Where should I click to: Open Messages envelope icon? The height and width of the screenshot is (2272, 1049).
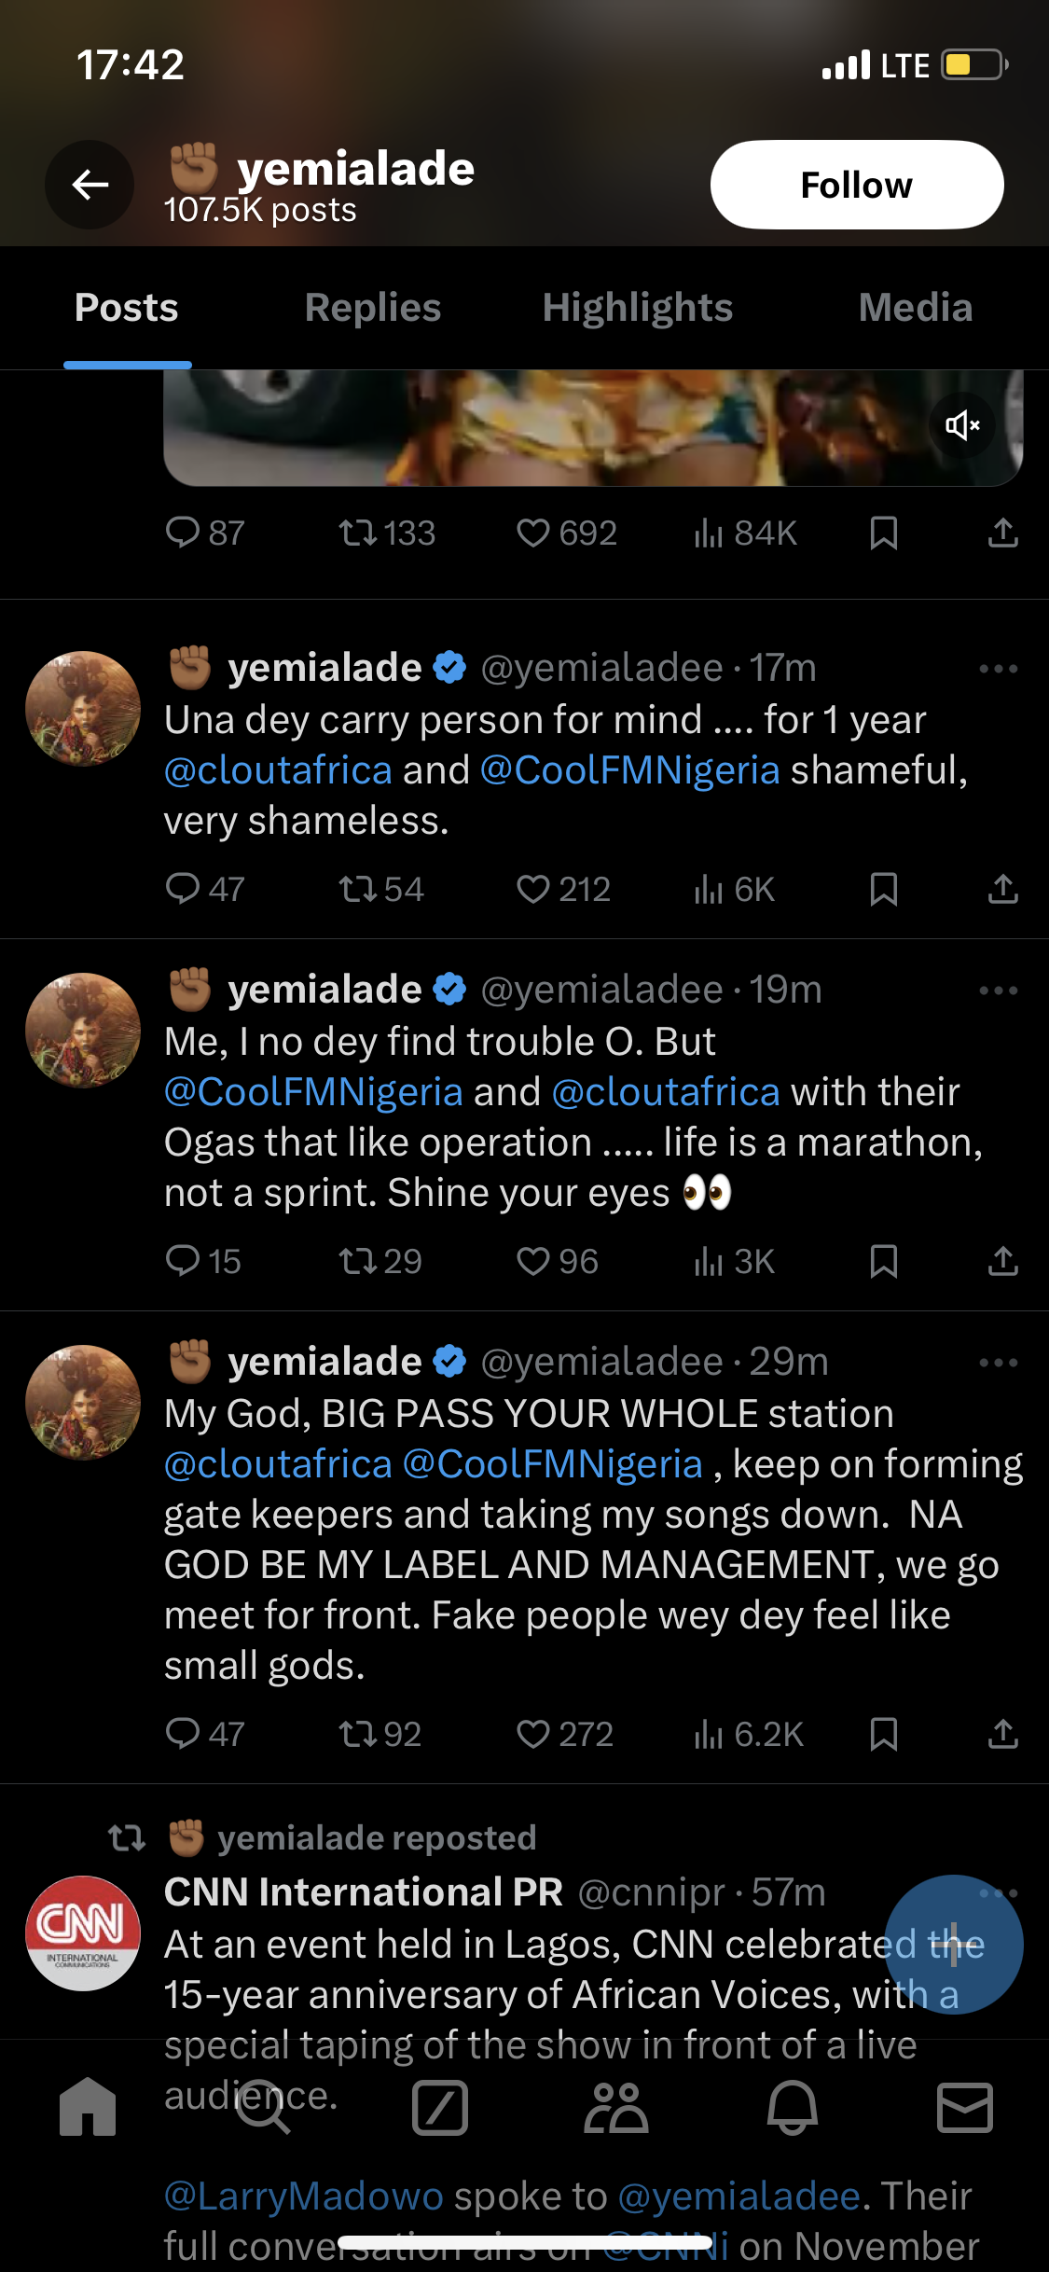click(x=964, y=2108)
